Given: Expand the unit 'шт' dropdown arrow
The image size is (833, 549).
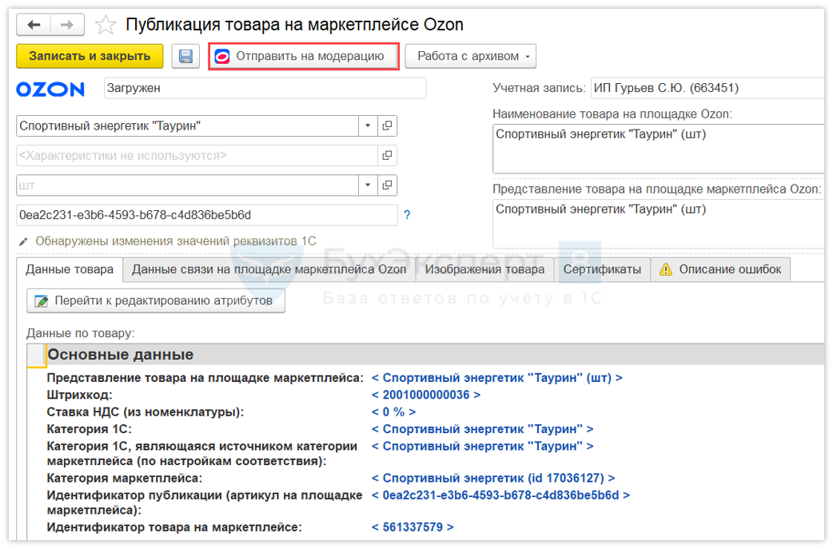Looking at the screenshot, I should pos(368,185).
